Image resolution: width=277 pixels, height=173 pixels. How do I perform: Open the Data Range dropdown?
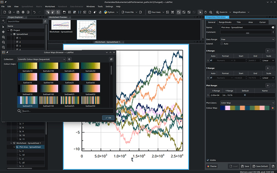point(246,40)
